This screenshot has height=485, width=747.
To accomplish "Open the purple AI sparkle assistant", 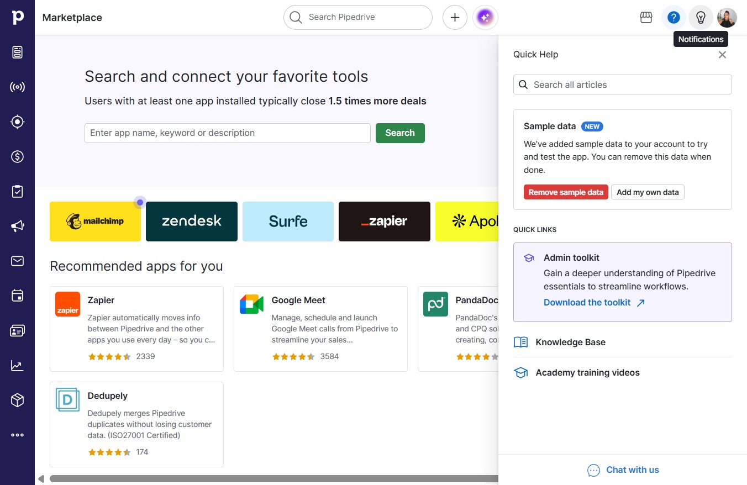I will click(485, 18).
